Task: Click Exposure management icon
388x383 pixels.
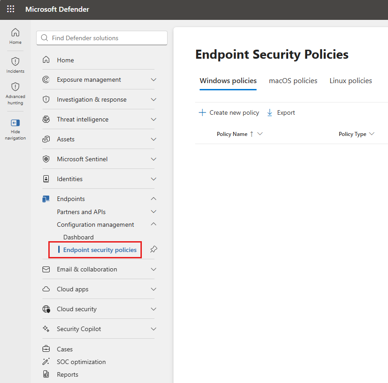Action: [46, 79]
